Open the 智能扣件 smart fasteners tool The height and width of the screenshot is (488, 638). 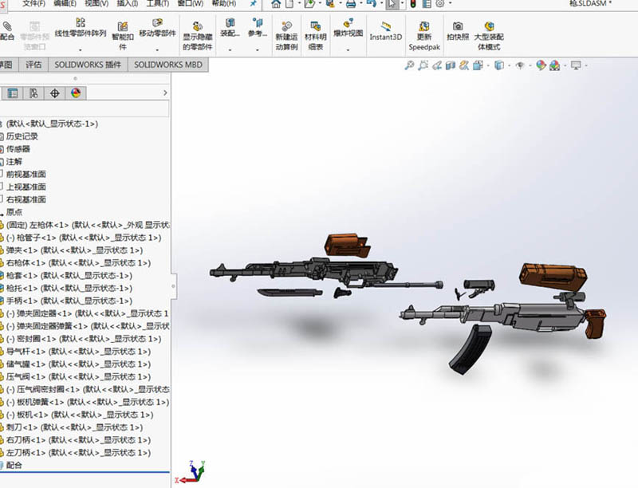123,36
